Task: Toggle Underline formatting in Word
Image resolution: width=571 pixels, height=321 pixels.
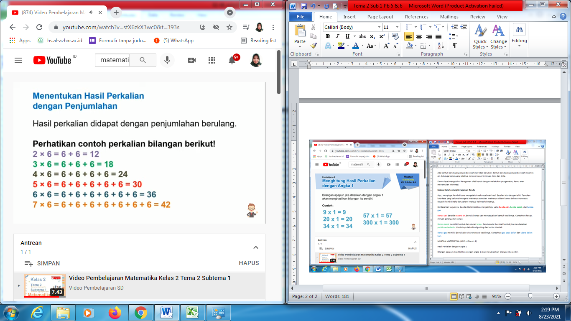Action: (x=347, y=36)
